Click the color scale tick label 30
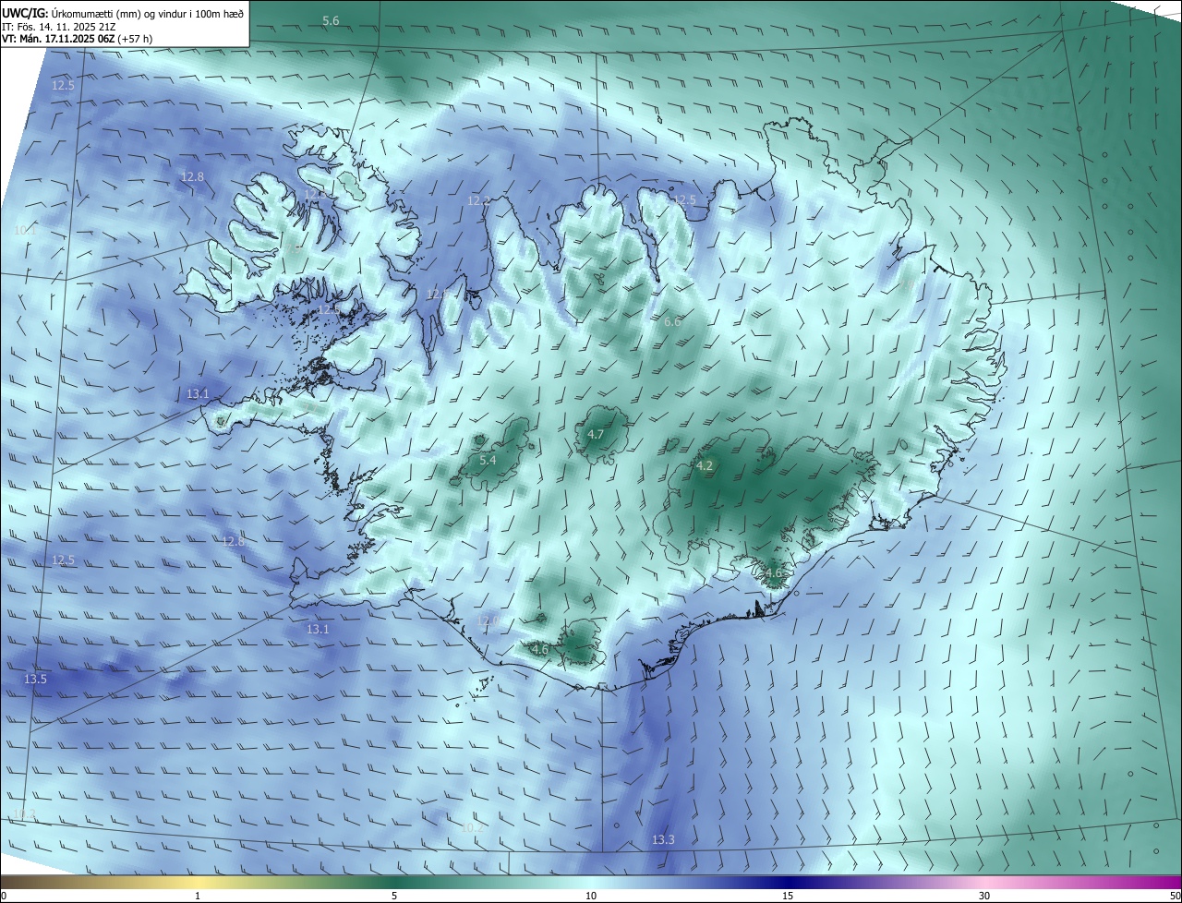Image resolution: width=1182 pixels, height=903 pixels. 984,896
